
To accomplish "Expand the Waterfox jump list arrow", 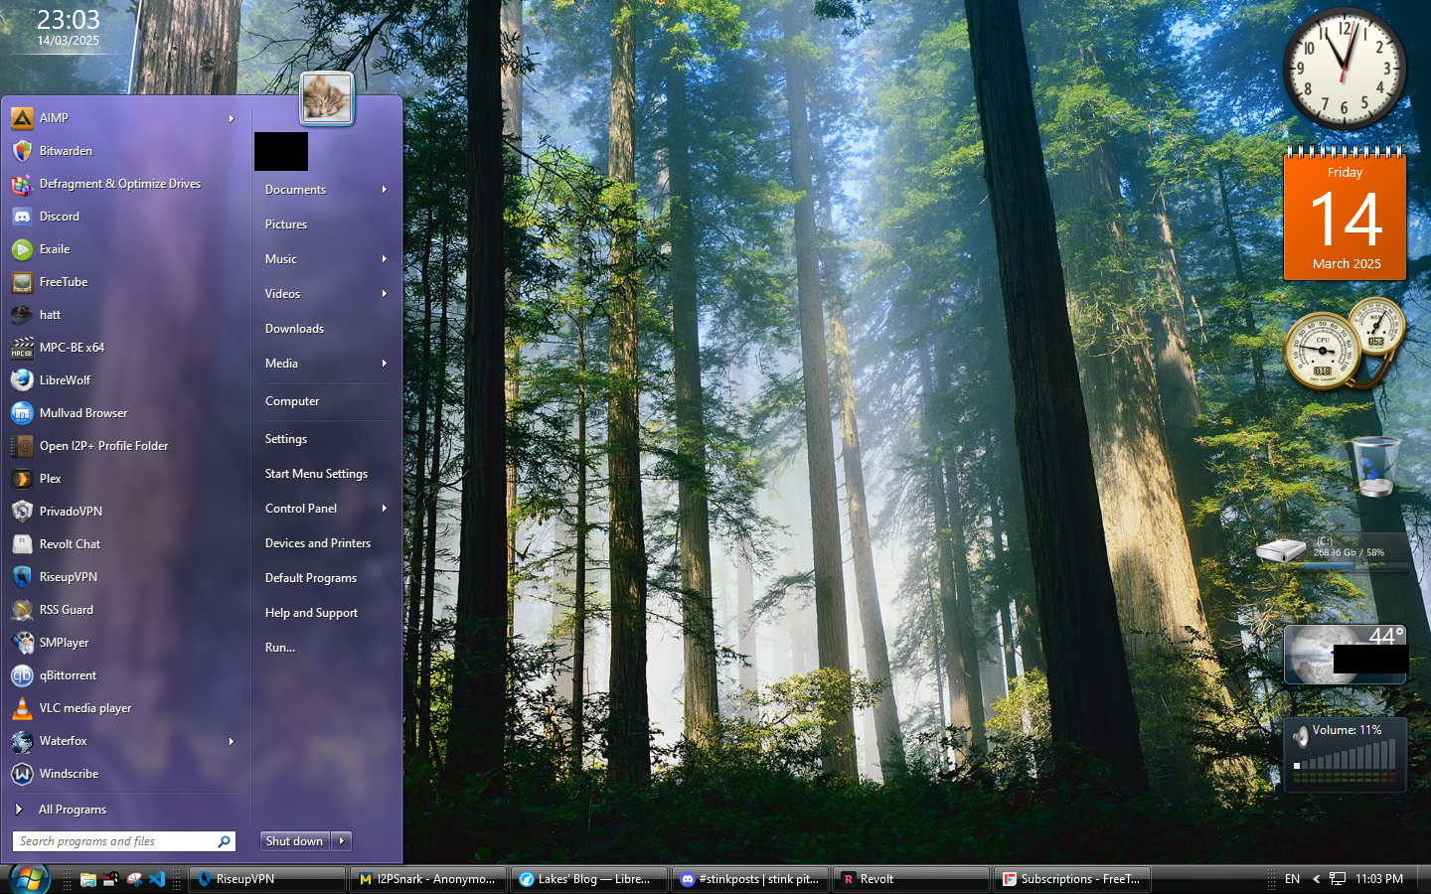I will tap(232, 741).
